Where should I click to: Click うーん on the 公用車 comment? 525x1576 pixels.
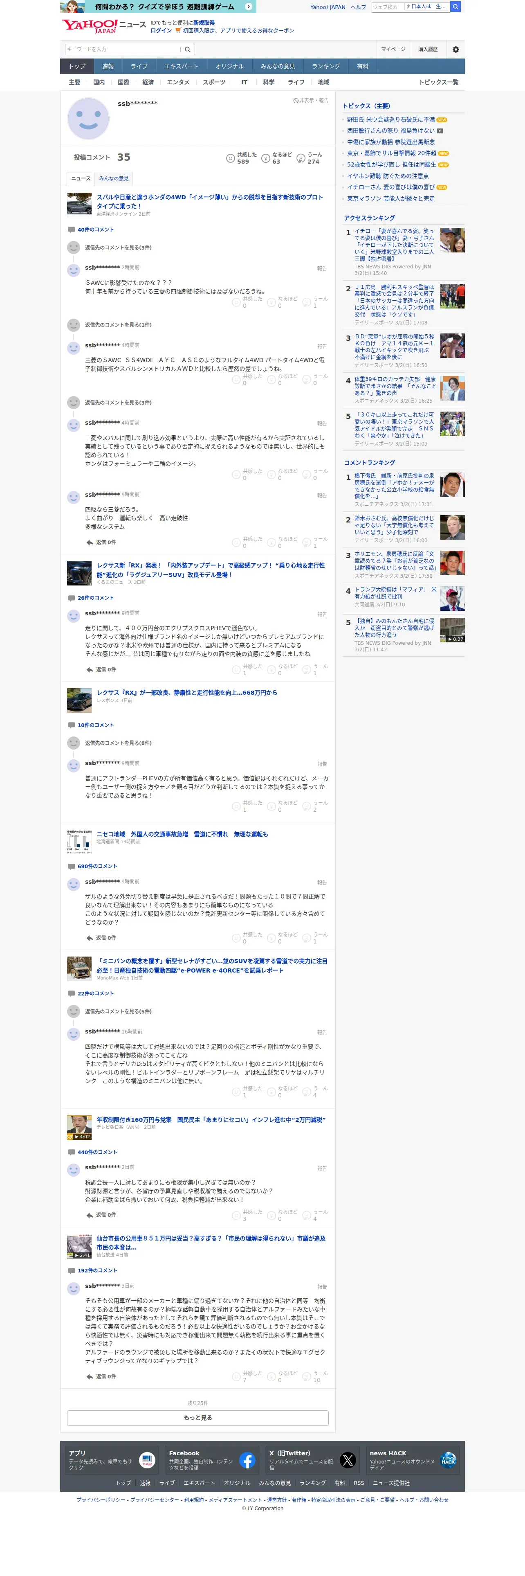coord(315,1377)
